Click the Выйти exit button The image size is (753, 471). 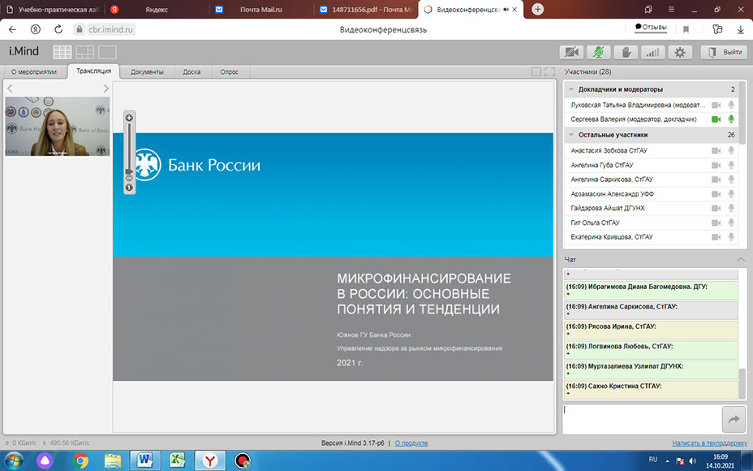tap(724, 52)
